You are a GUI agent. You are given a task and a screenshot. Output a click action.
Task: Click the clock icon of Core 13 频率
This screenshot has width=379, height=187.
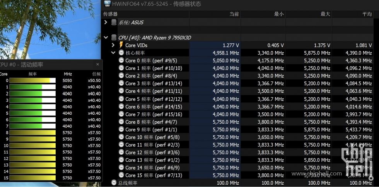click(x=121, y=160)
